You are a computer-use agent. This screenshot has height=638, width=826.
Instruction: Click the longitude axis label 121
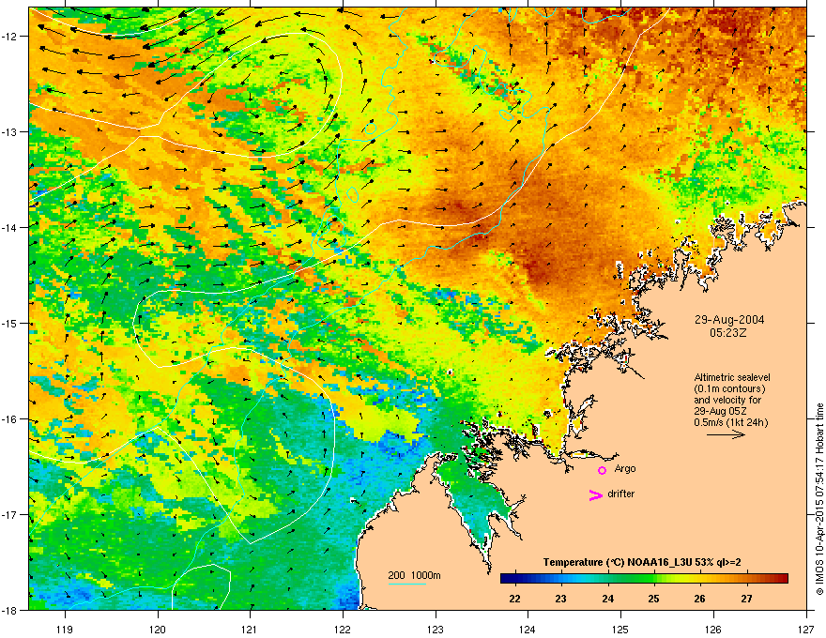click(x=250, y=630)
